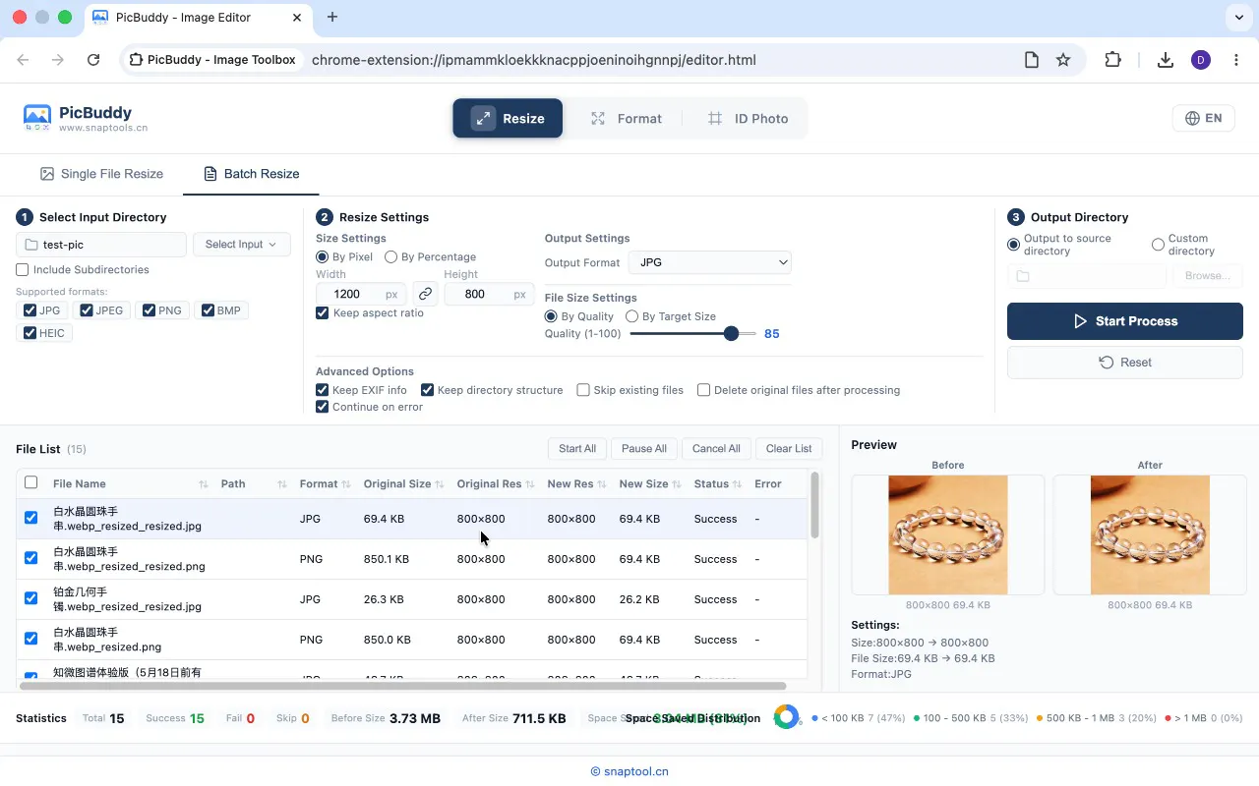Choose the By Target Size radio
1259x786 pixels.
pos(632,316)
